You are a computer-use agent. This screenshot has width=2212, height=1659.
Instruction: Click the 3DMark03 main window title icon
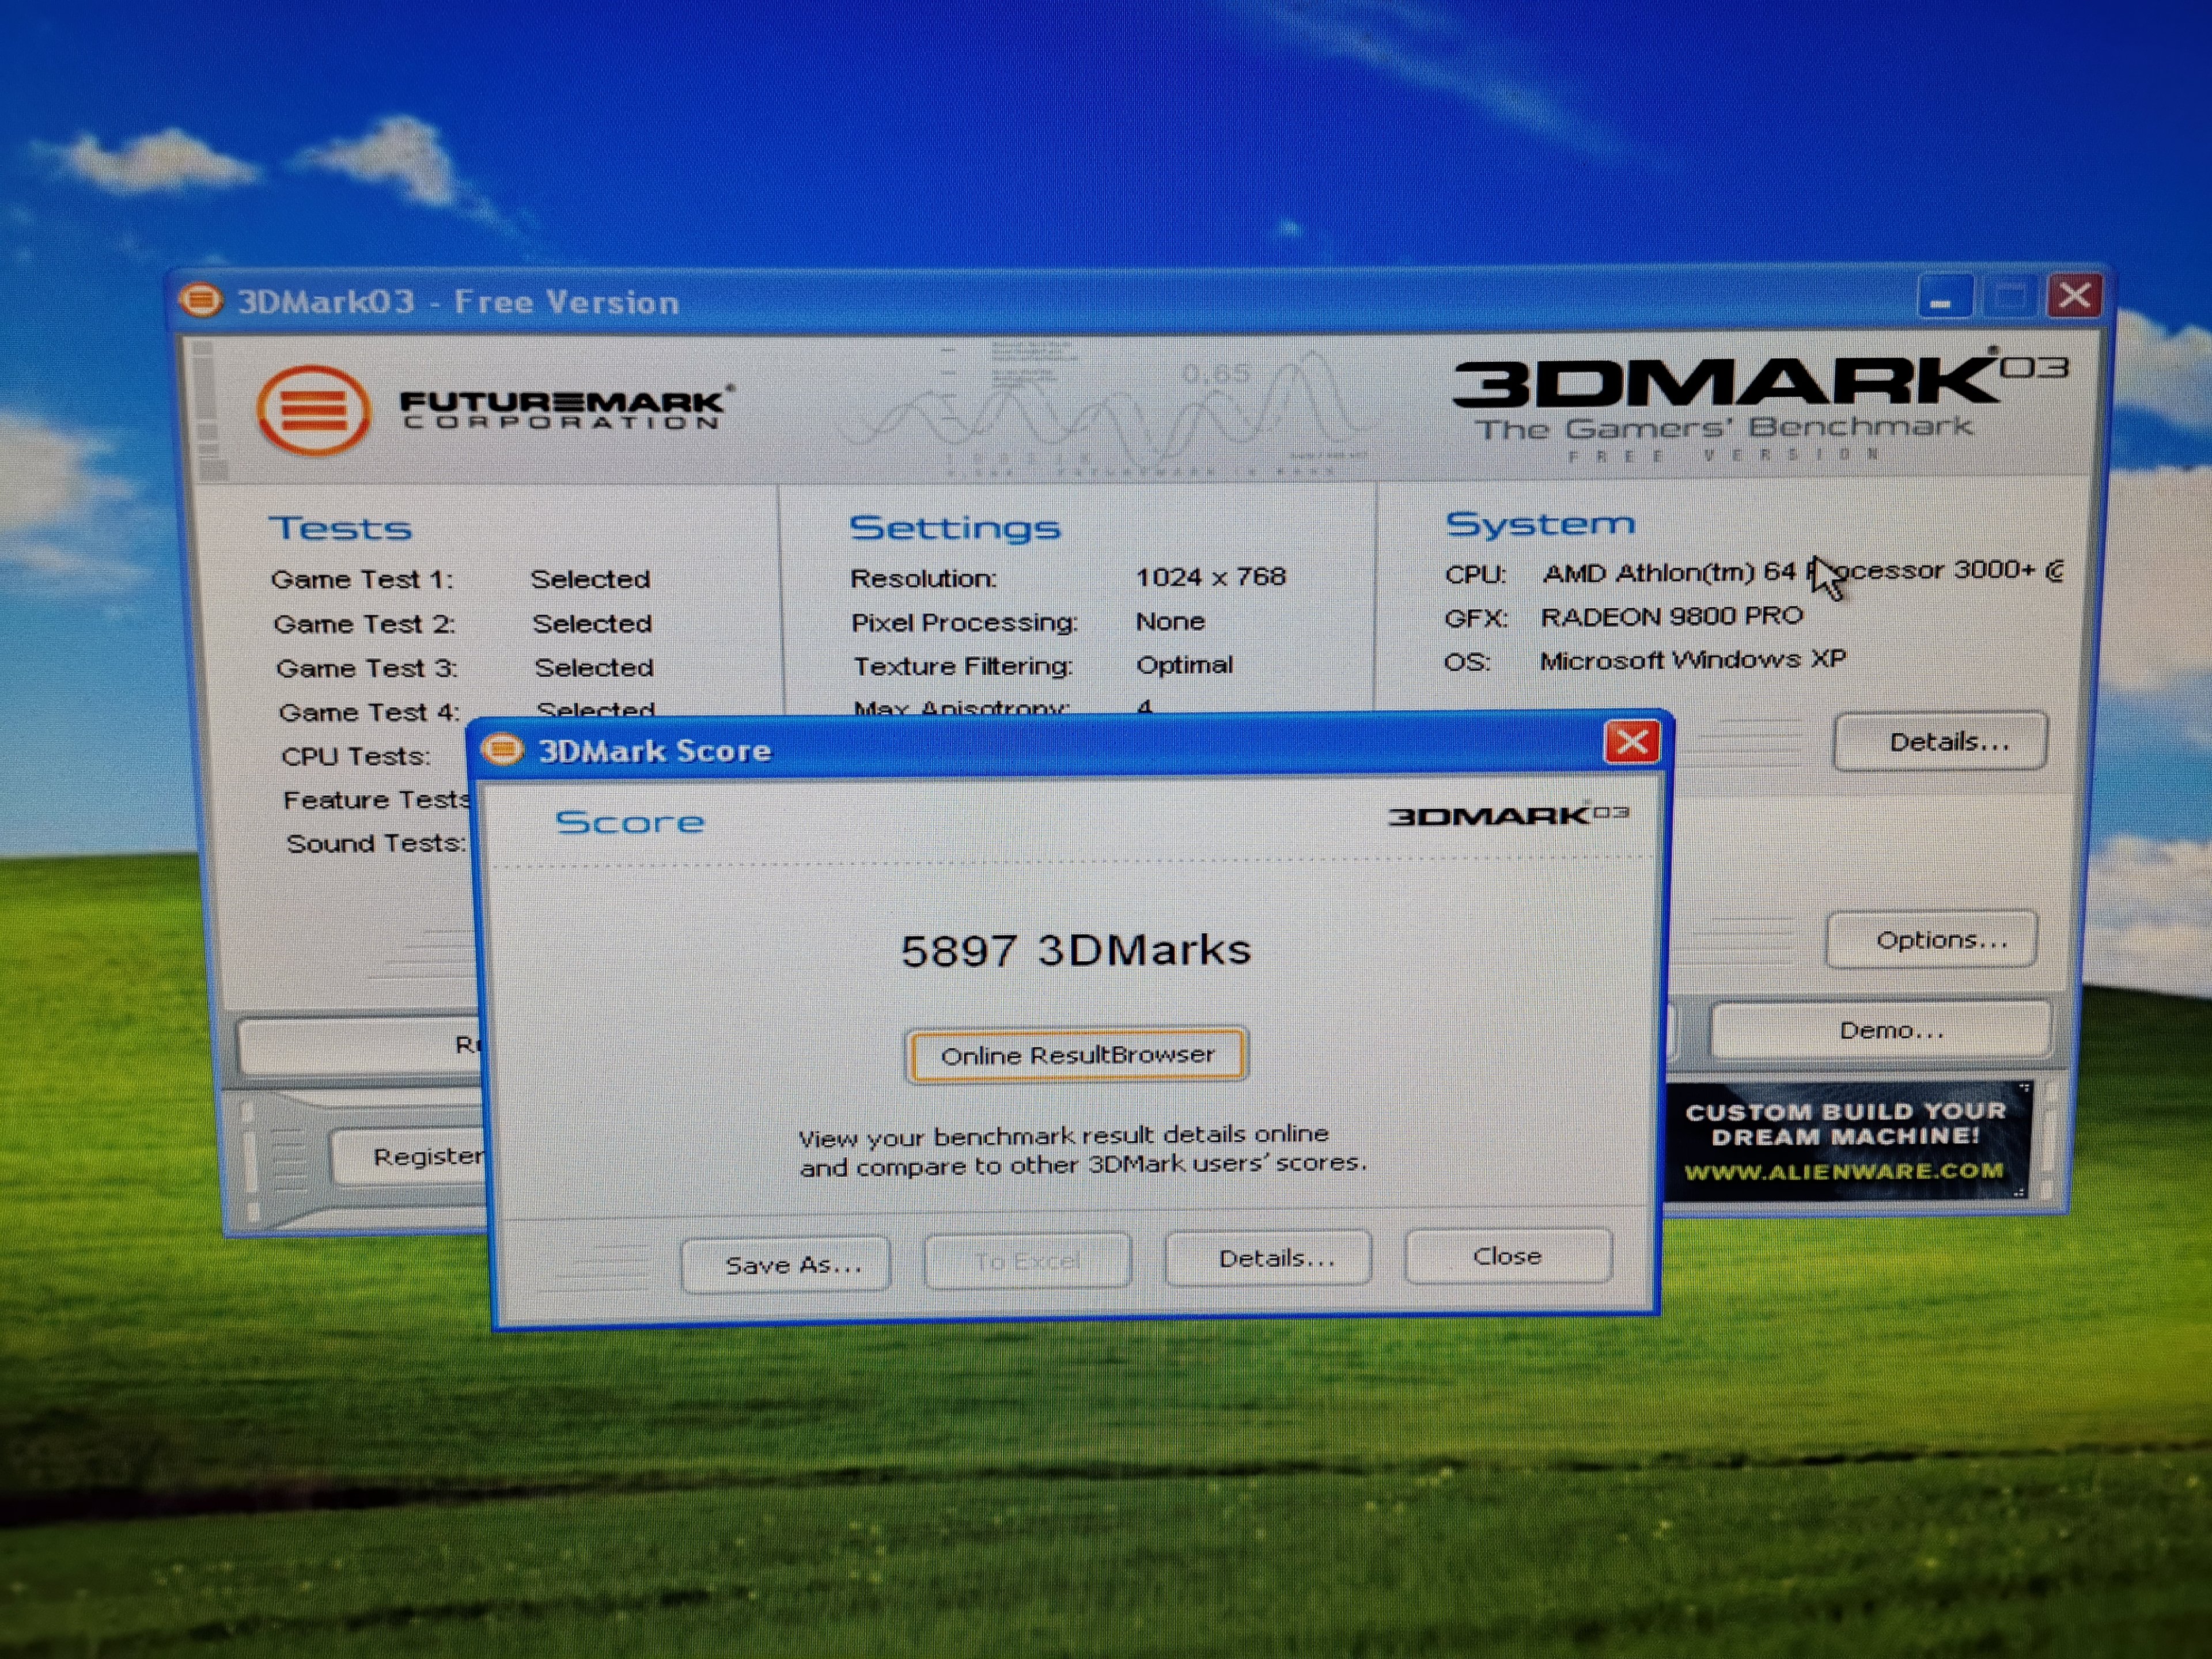pyautogui.click(x=200, y=299)
